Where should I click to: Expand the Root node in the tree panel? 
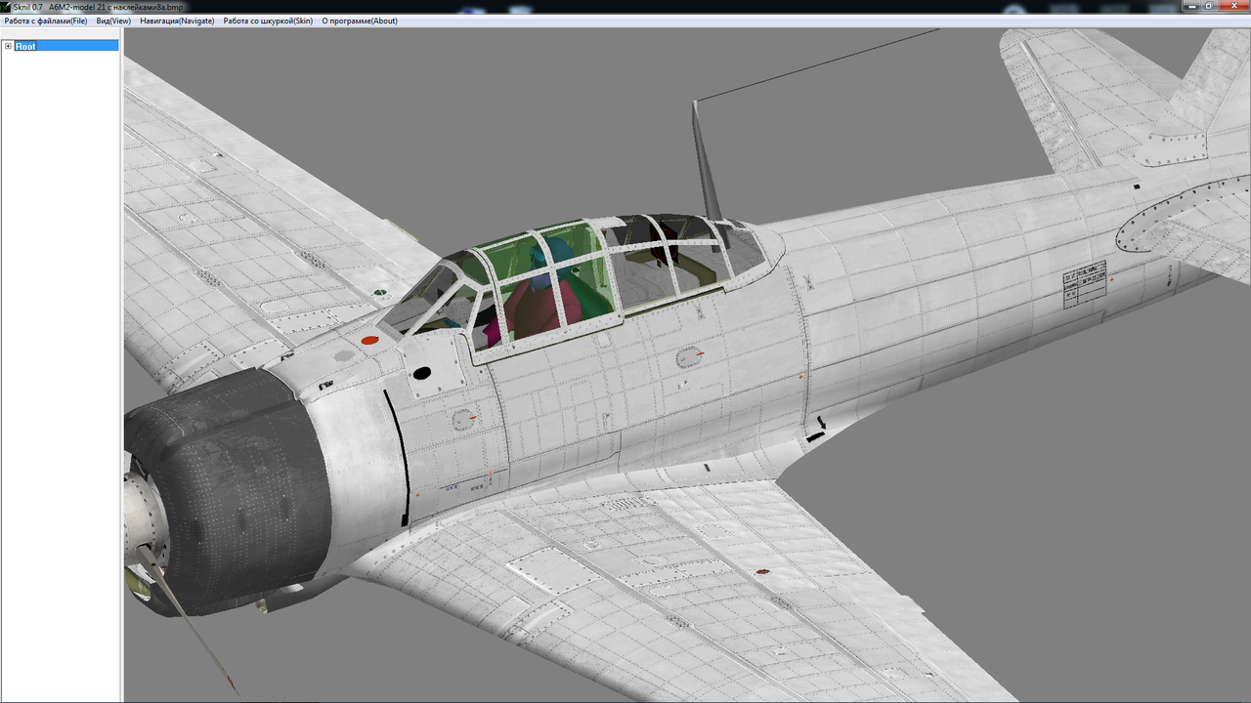[8, 46]
